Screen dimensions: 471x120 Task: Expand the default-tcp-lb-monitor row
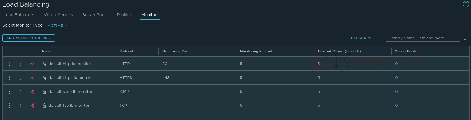pos(21,106)
